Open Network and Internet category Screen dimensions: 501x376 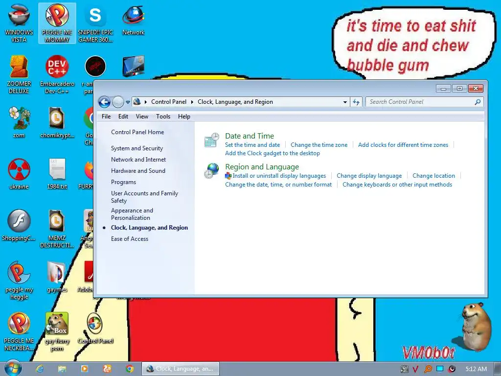click(x=138, y=160)
